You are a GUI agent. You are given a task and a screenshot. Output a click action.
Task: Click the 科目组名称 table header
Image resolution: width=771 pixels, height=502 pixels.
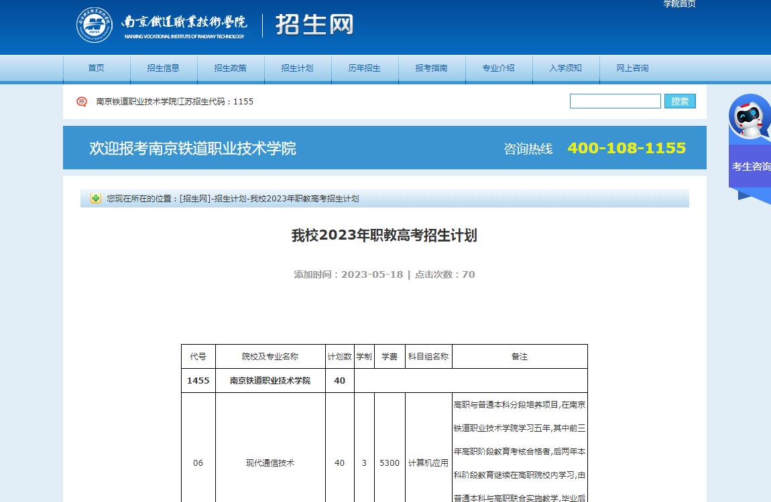coord(428,357)
